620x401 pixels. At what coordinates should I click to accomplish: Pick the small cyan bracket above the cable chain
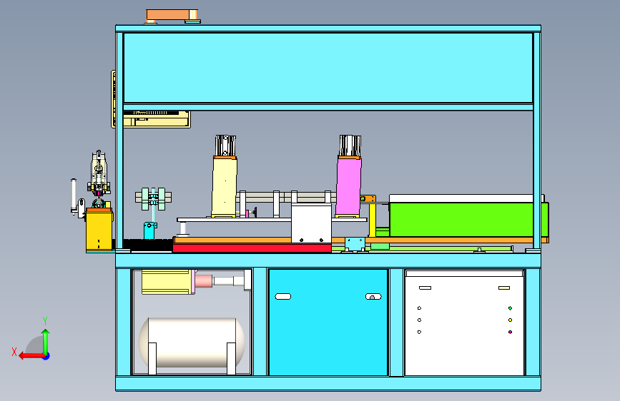click(x=149, y=230)
